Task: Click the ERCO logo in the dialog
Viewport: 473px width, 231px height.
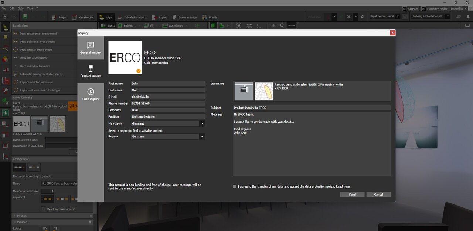Action: [x=125, y=57]
